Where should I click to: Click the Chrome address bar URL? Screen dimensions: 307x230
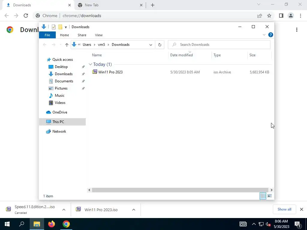tap(82, 16)
